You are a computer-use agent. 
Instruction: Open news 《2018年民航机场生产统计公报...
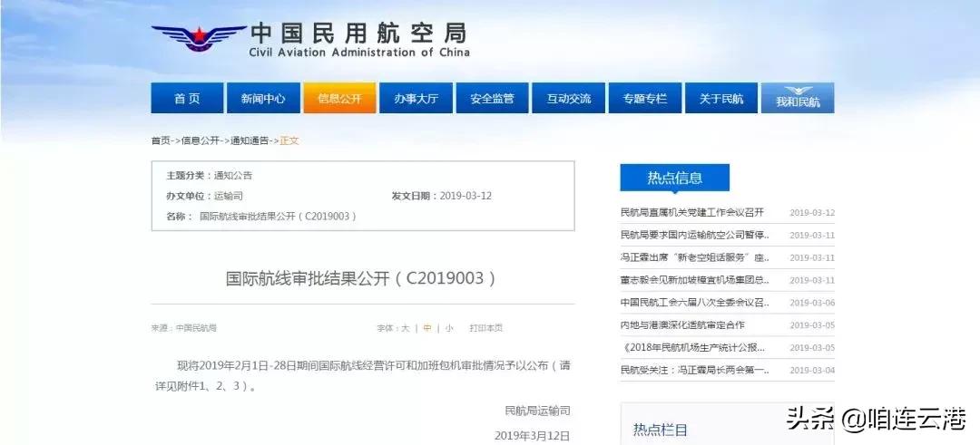(x=693, y=348)
